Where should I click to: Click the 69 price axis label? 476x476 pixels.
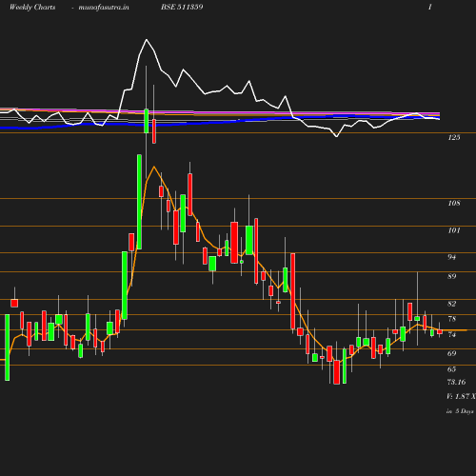(451, 353)
